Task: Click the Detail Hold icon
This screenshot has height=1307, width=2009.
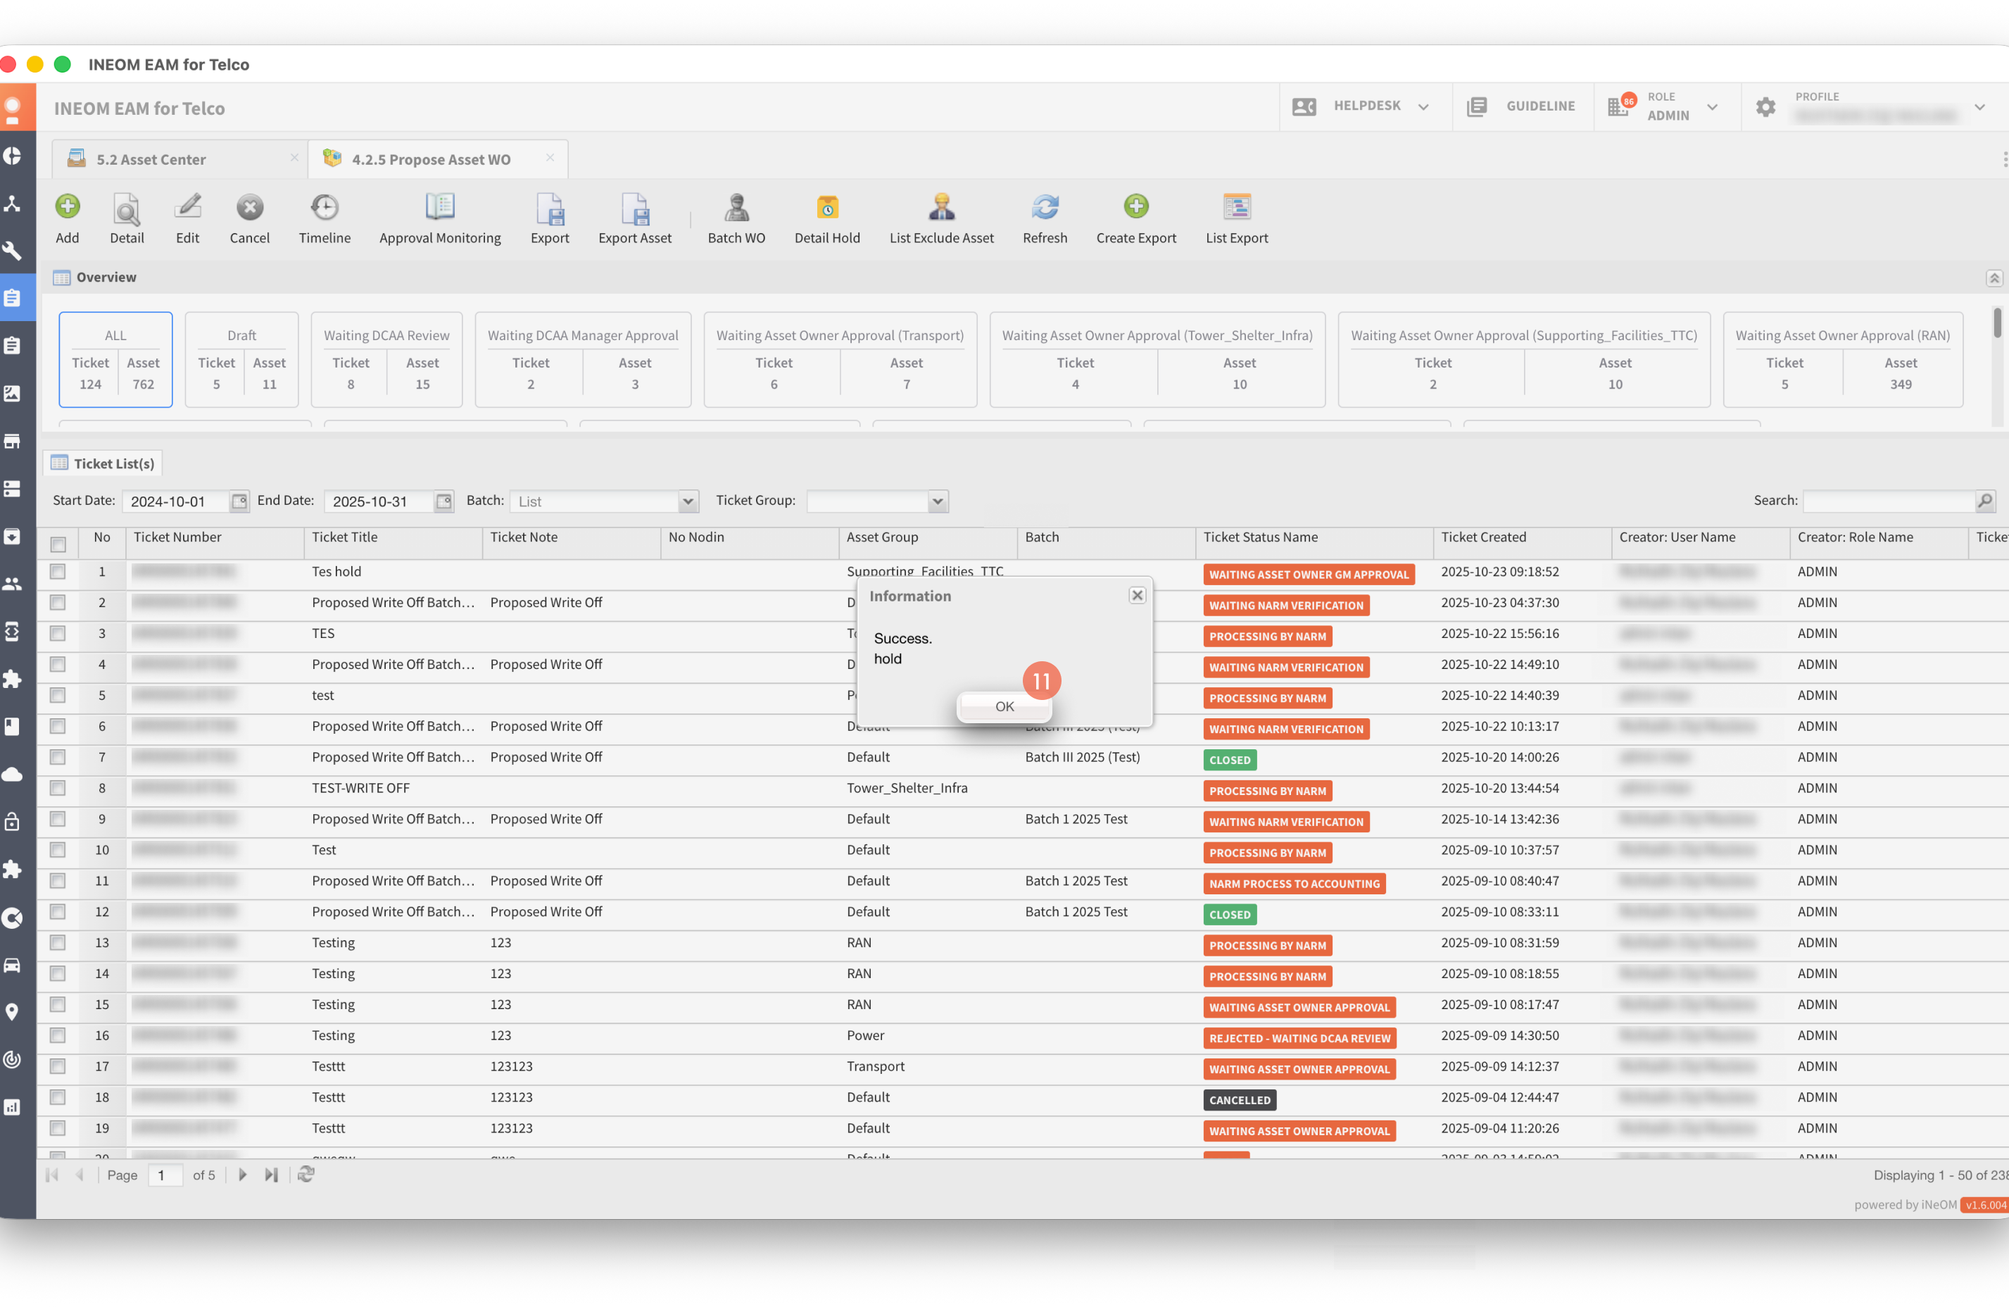Action: coord(826,208)
